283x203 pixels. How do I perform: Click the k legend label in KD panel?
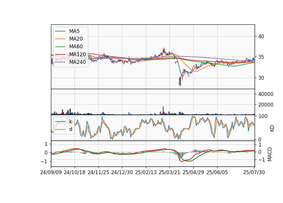tap(71, 122)
